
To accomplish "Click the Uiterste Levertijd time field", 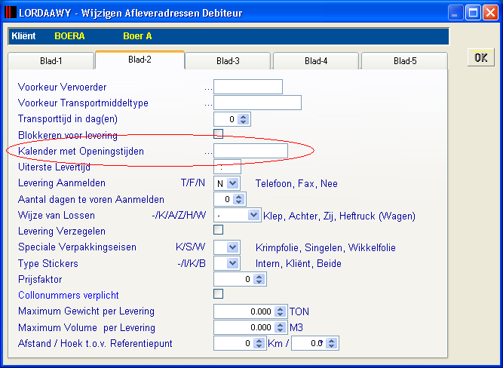I will 227,167.
